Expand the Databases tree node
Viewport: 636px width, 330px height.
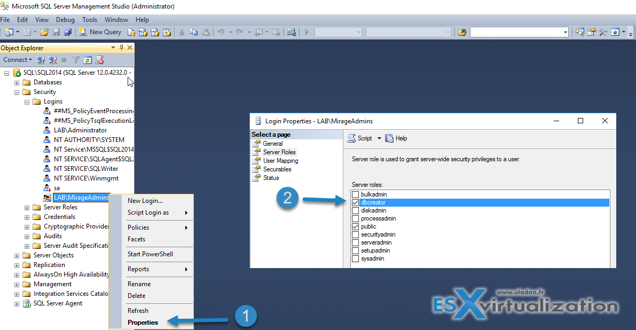(x=17, y=83)
